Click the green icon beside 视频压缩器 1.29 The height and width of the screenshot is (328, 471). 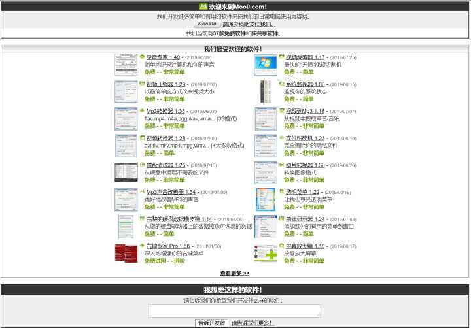tap(142, 84)
